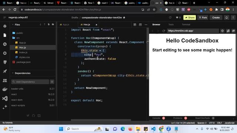Open styles.css in the file tree

click(x=24, y=57)
